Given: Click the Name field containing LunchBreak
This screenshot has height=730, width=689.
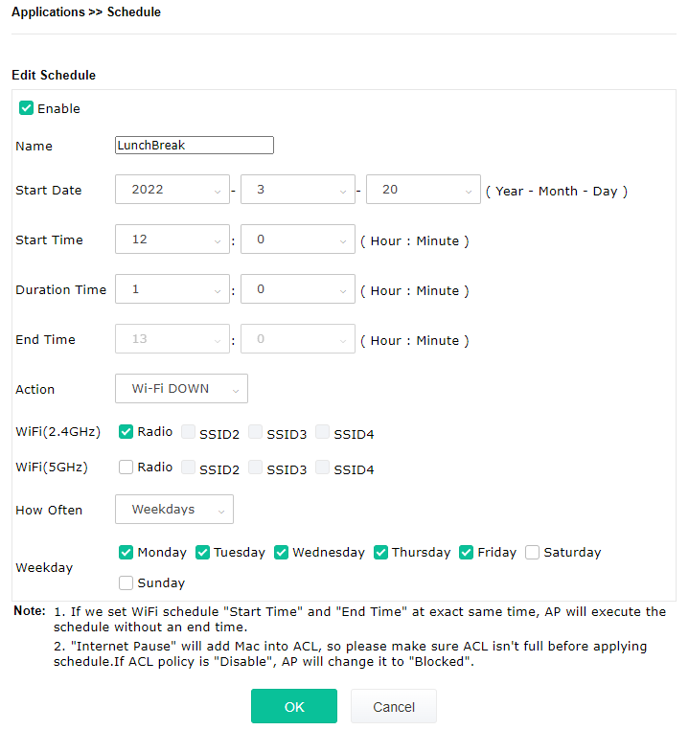Looking at the screenshot, I should (x=195, y=146).
